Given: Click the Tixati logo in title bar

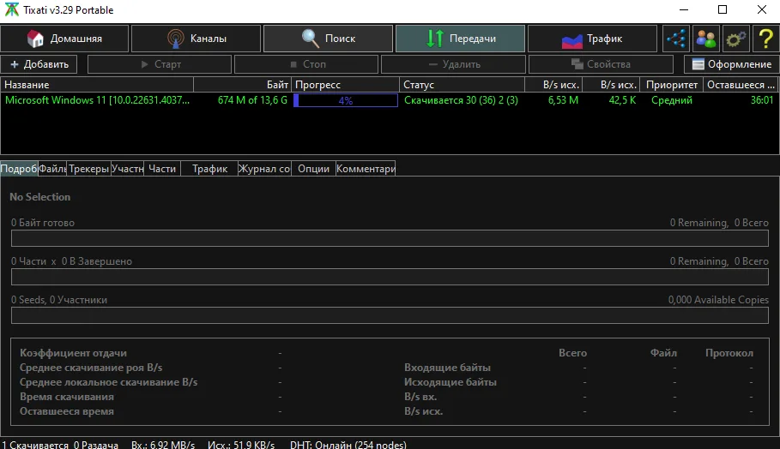Looking at the screenshot, I should pos(11,9).
